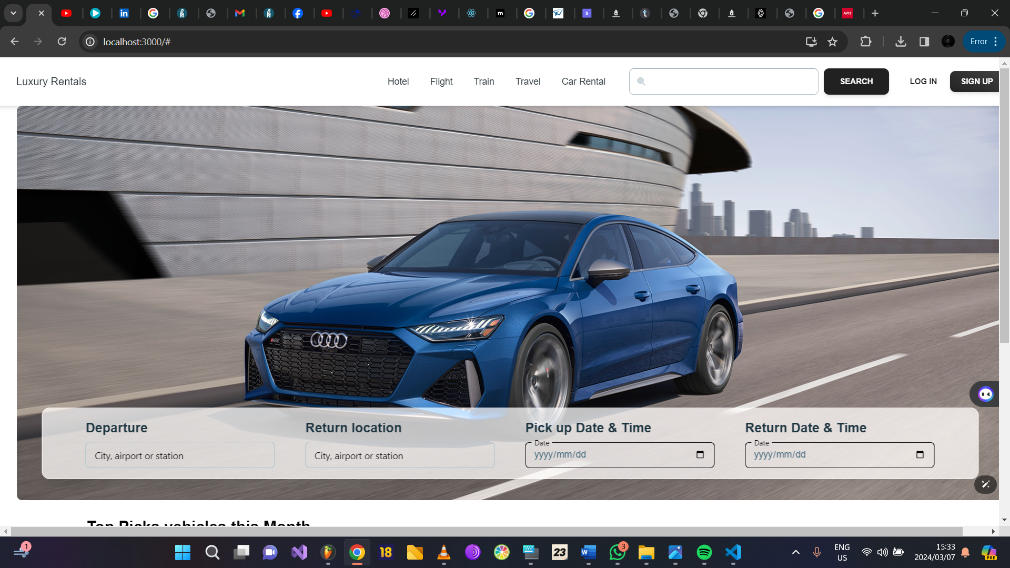Click the Error update chip menu
This screenshot has width=1010, height=568.
tap(984, 42)
